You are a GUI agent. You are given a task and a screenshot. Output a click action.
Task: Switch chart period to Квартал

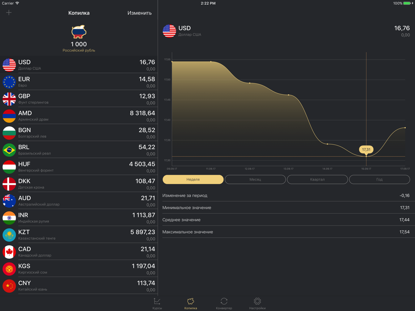point(317,180)
